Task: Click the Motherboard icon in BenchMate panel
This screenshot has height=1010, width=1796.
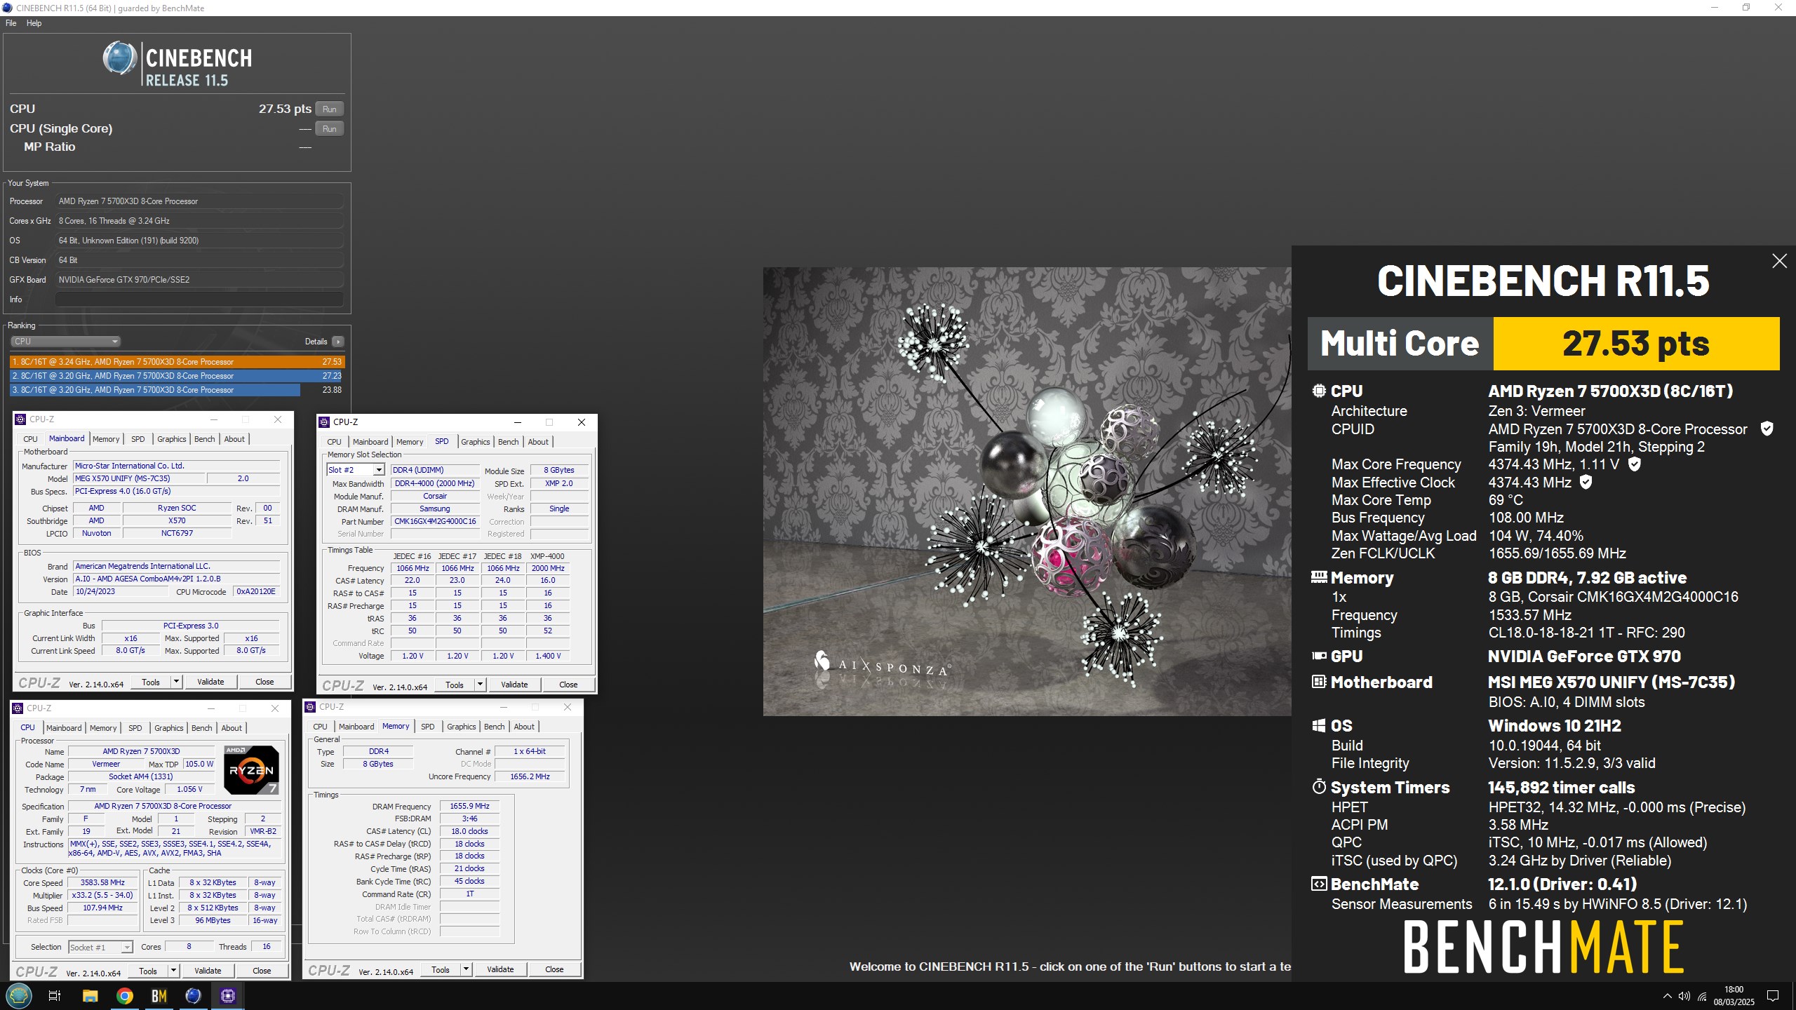Action: 1319,682
